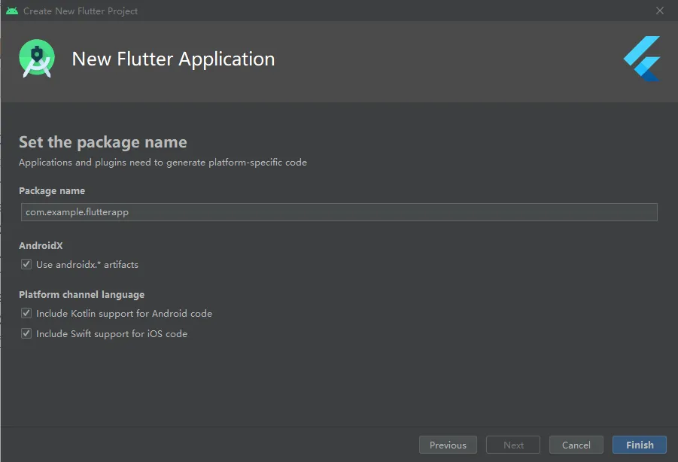Click the "Create New Flutter Project" window title
678x462 pixels.
coord(81,11)
